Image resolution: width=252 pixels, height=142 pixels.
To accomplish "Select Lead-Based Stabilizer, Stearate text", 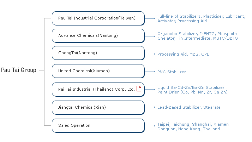I will pos(189,107).
